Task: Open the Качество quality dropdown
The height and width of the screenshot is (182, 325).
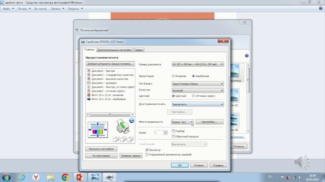Action: coord(198,90)
